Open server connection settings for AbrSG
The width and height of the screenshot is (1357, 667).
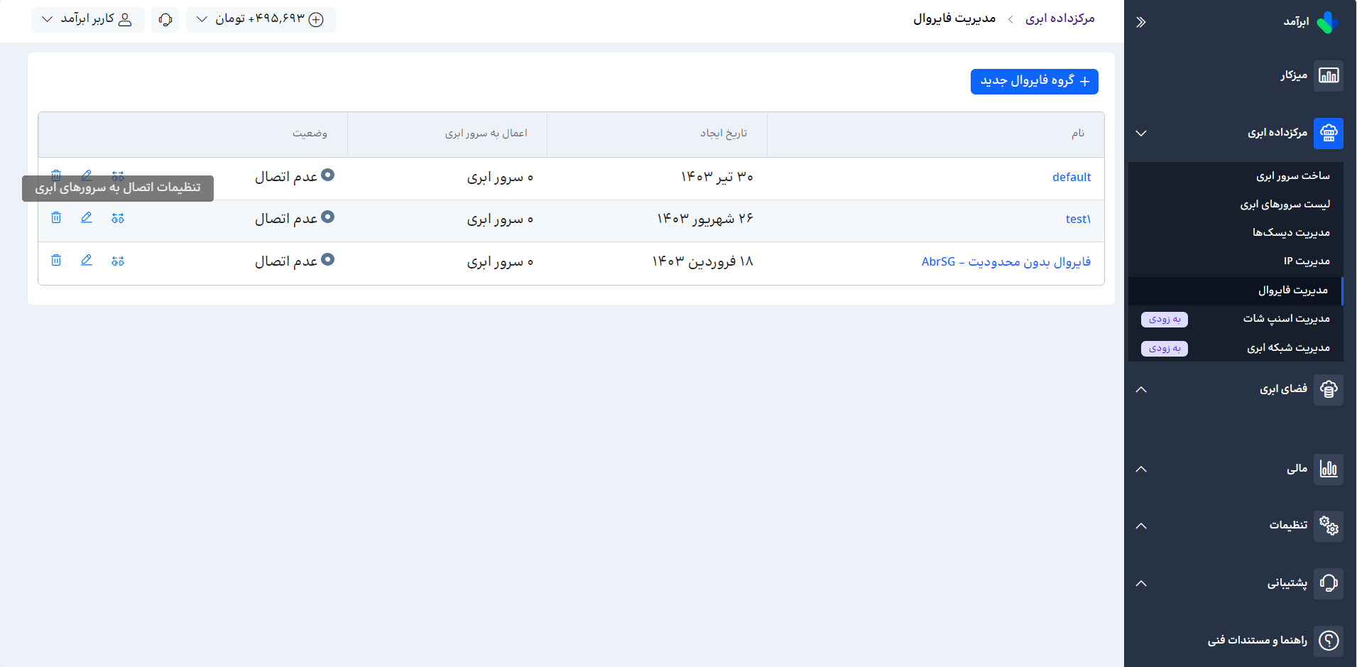click(x=118, y=261)
